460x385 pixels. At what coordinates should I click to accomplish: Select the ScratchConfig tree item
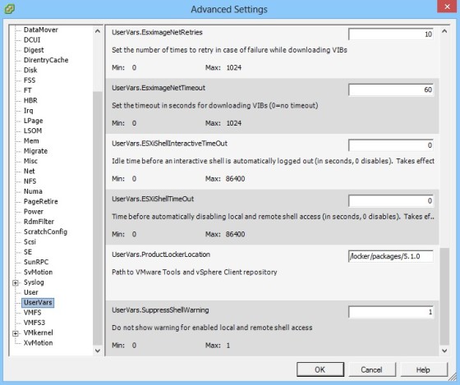[45, 231]
